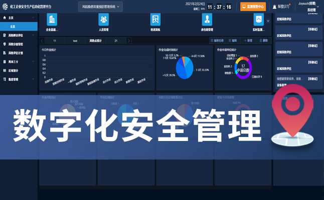Click the 7-9天 10.41% pie label
324x200 pixels.
170,58
